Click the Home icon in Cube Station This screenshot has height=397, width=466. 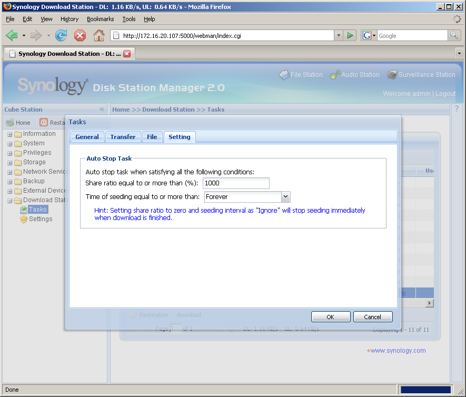click(x=10, y=123)
